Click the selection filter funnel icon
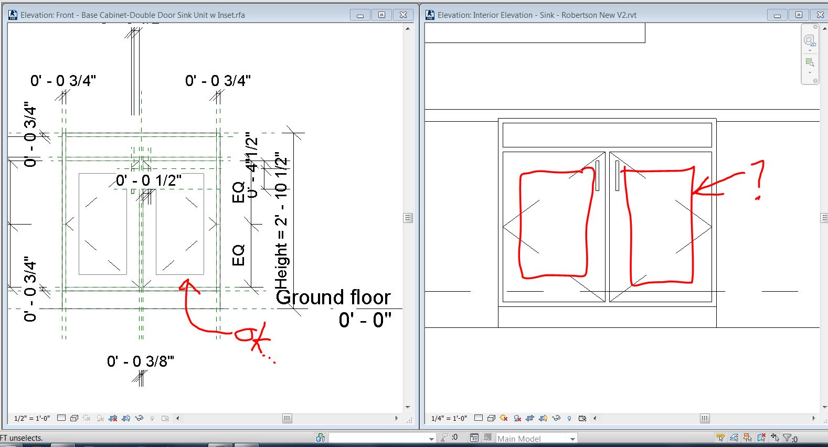This screenshot has width=828, height=447. click(787, 438)
